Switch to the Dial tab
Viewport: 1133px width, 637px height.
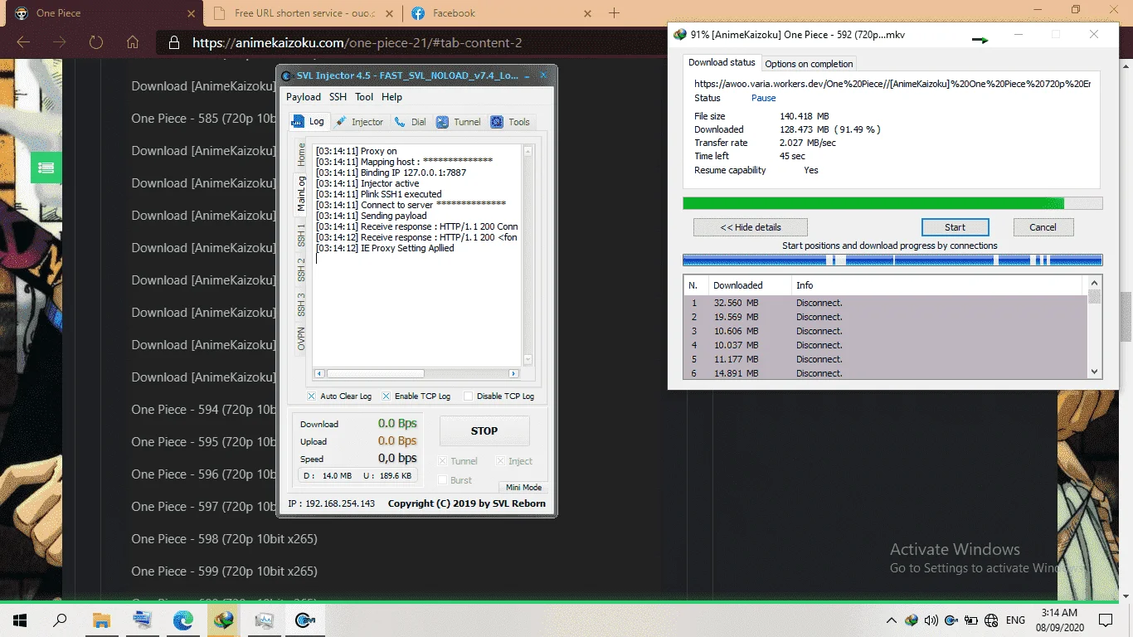click(411, 122)
